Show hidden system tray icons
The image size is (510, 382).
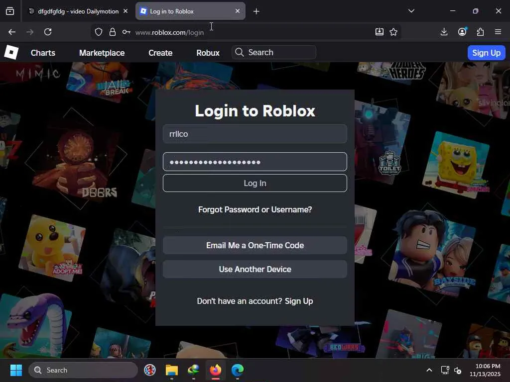(429, 370)
